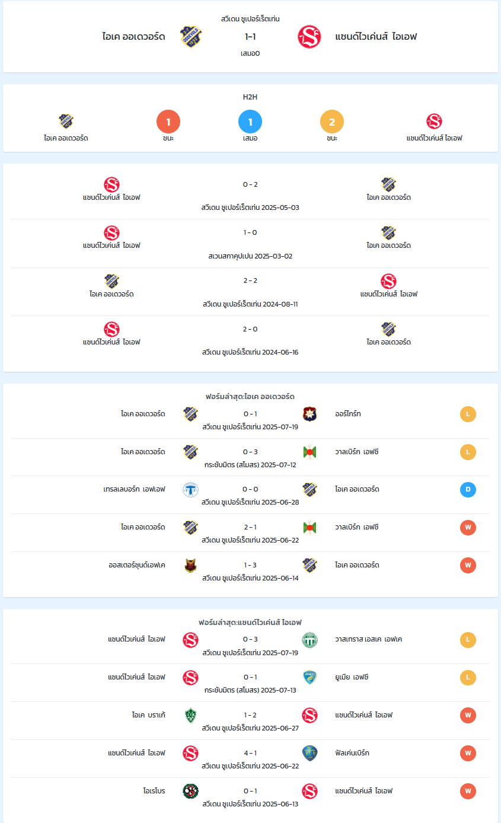The image size is (501, 823).
Task: Click the IK Oddevold crest in match header
Action: tap(191, 37)
